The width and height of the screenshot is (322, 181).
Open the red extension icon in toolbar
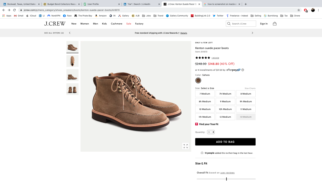306,10
